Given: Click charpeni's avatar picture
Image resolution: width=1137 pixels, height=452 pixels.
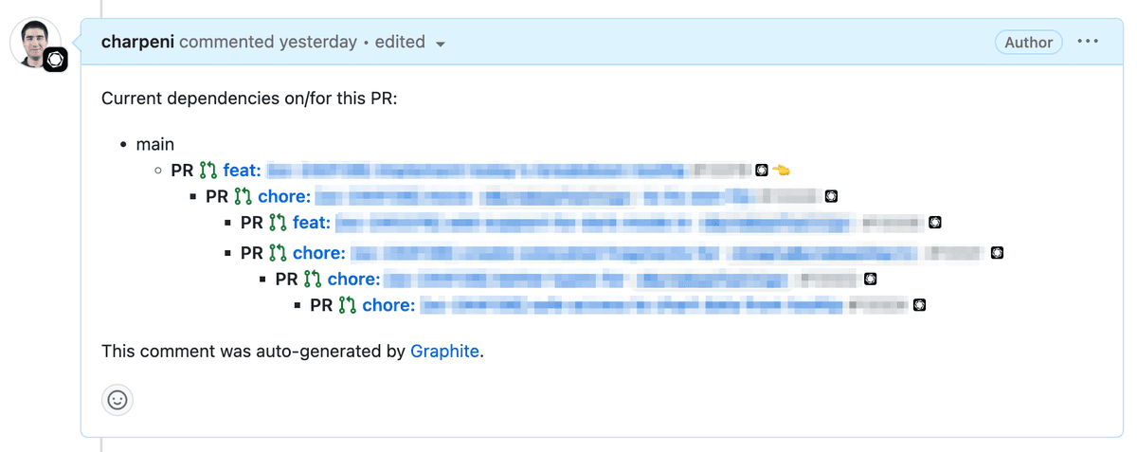Looking at the screenshot, I should point(36,41).
